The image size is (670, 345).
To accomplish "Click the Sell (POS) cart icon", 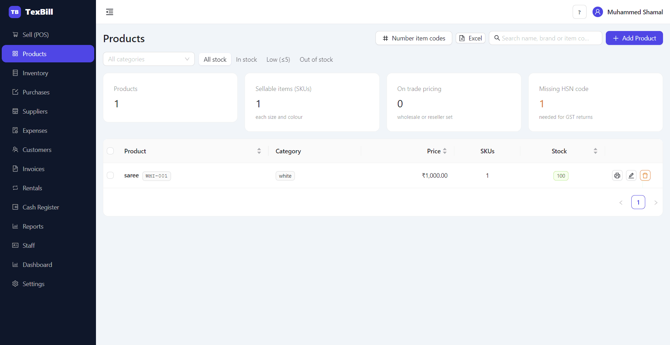I will point(15,34).
